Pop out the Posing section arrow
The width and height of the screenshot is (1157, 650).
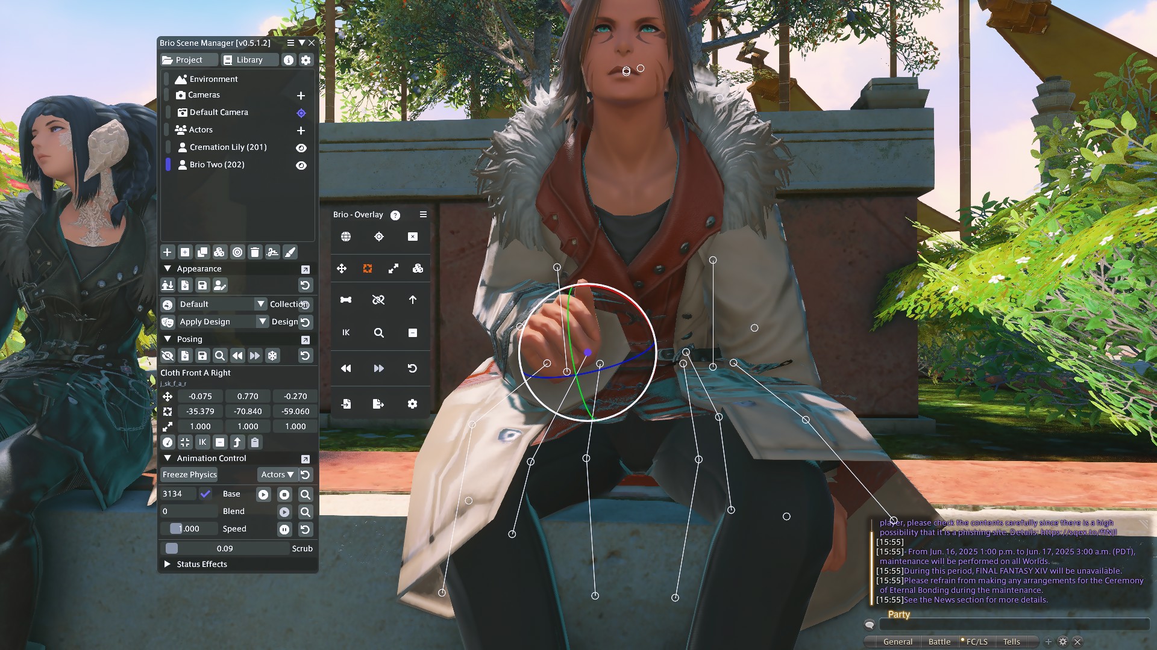pos(306,340)
